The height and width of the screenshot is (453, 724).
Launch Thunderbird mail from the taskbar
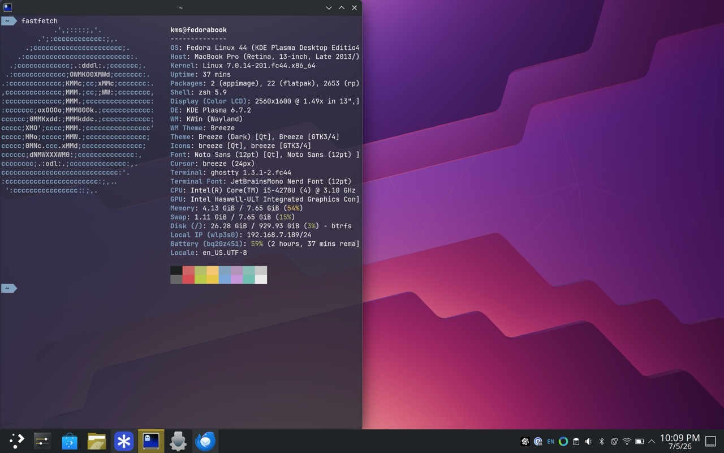205,441
